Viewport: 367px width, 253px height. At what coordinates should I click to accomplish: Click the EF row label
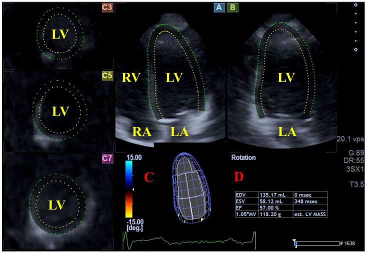pyautogui.click(x=238, y=207)
